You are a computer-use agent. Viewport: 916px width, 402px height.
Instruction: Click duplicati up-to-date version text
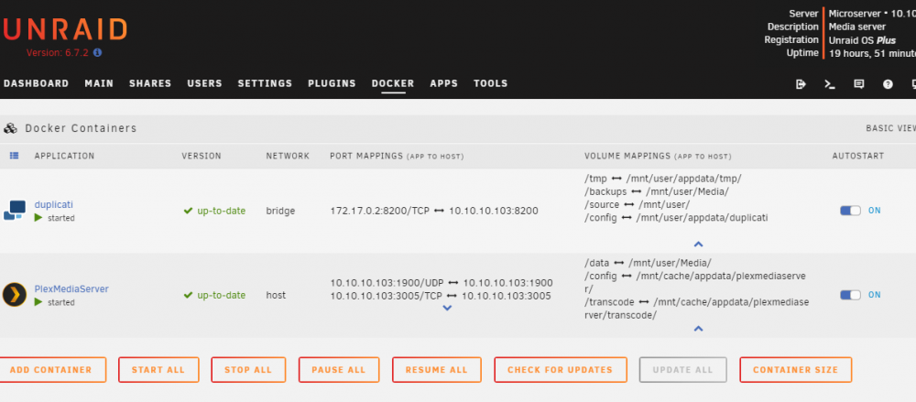click(x=222, y=211)
